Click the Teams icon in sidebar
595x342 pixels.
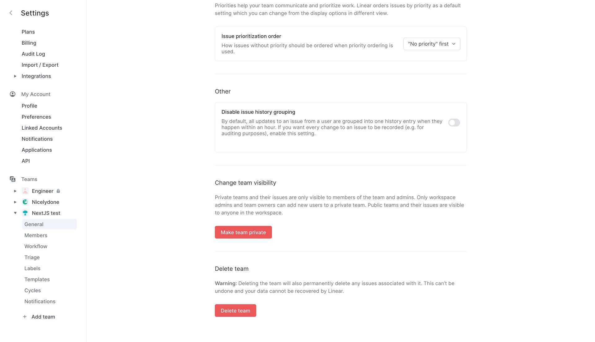coord(12,179)
